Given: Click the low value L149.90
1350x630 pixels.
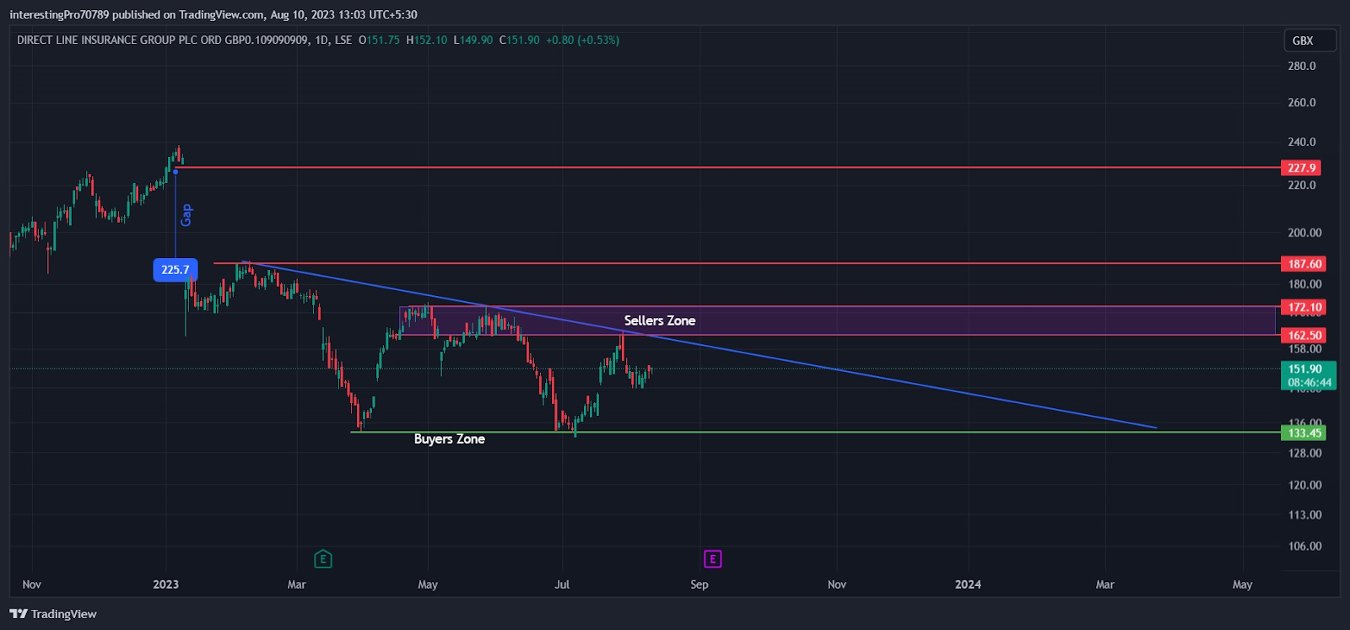Looking at the screenshot, I should click(473, 40).
